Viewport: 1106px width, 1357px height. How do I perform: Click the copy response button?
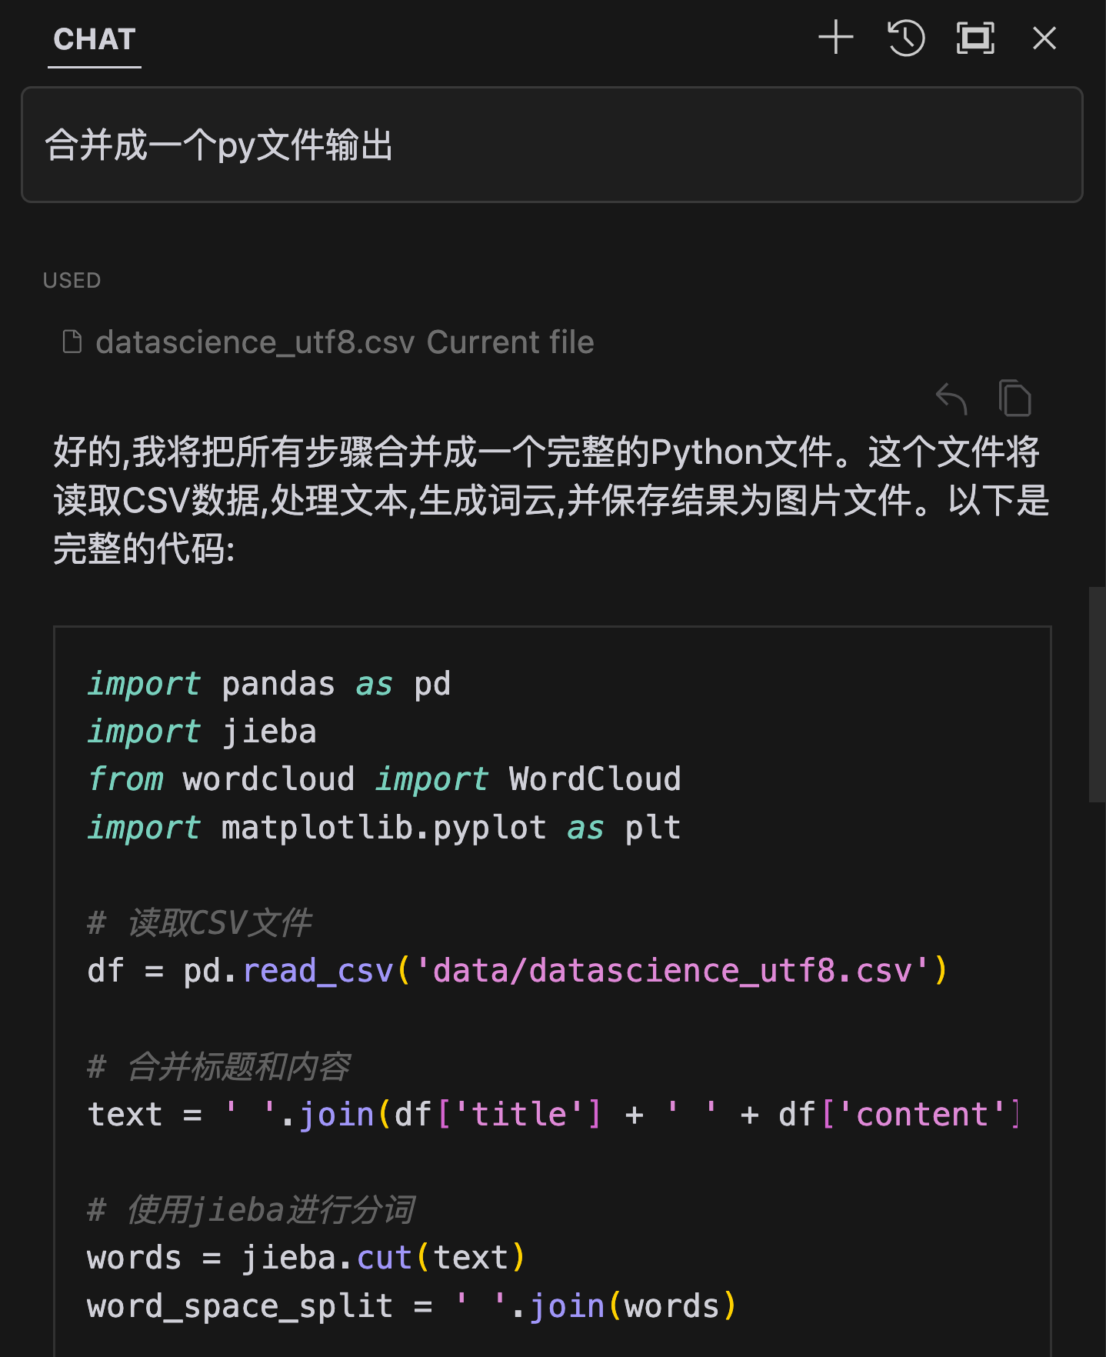1015,398
